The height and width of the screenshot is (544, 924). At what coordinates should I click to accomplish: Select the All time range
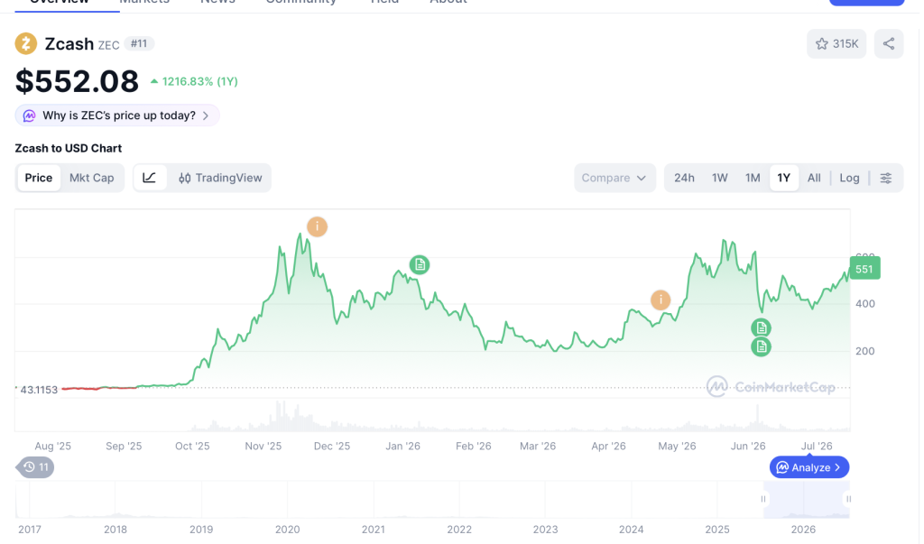[x=814, y=178]
